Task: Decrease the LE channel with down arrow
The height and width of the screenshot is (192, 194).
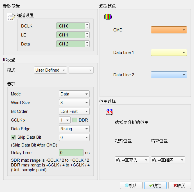Action: (87, 36)
